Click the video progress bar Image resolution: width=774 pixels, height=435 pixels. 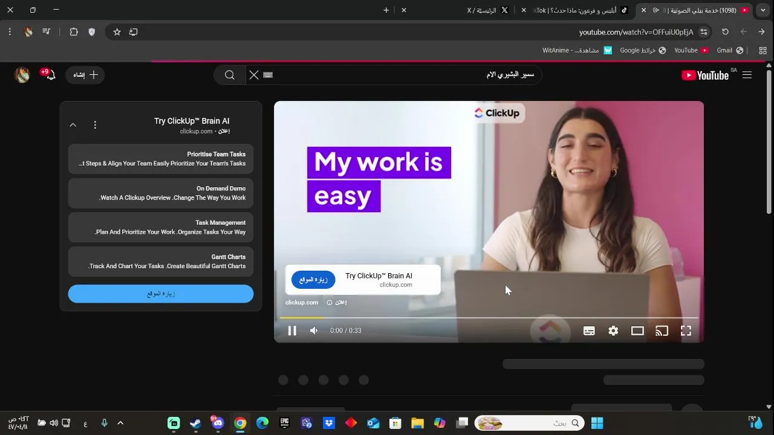[489, 318]
